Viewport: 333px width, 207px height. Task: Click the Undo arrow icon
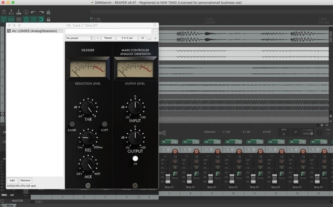click(33, 12)
